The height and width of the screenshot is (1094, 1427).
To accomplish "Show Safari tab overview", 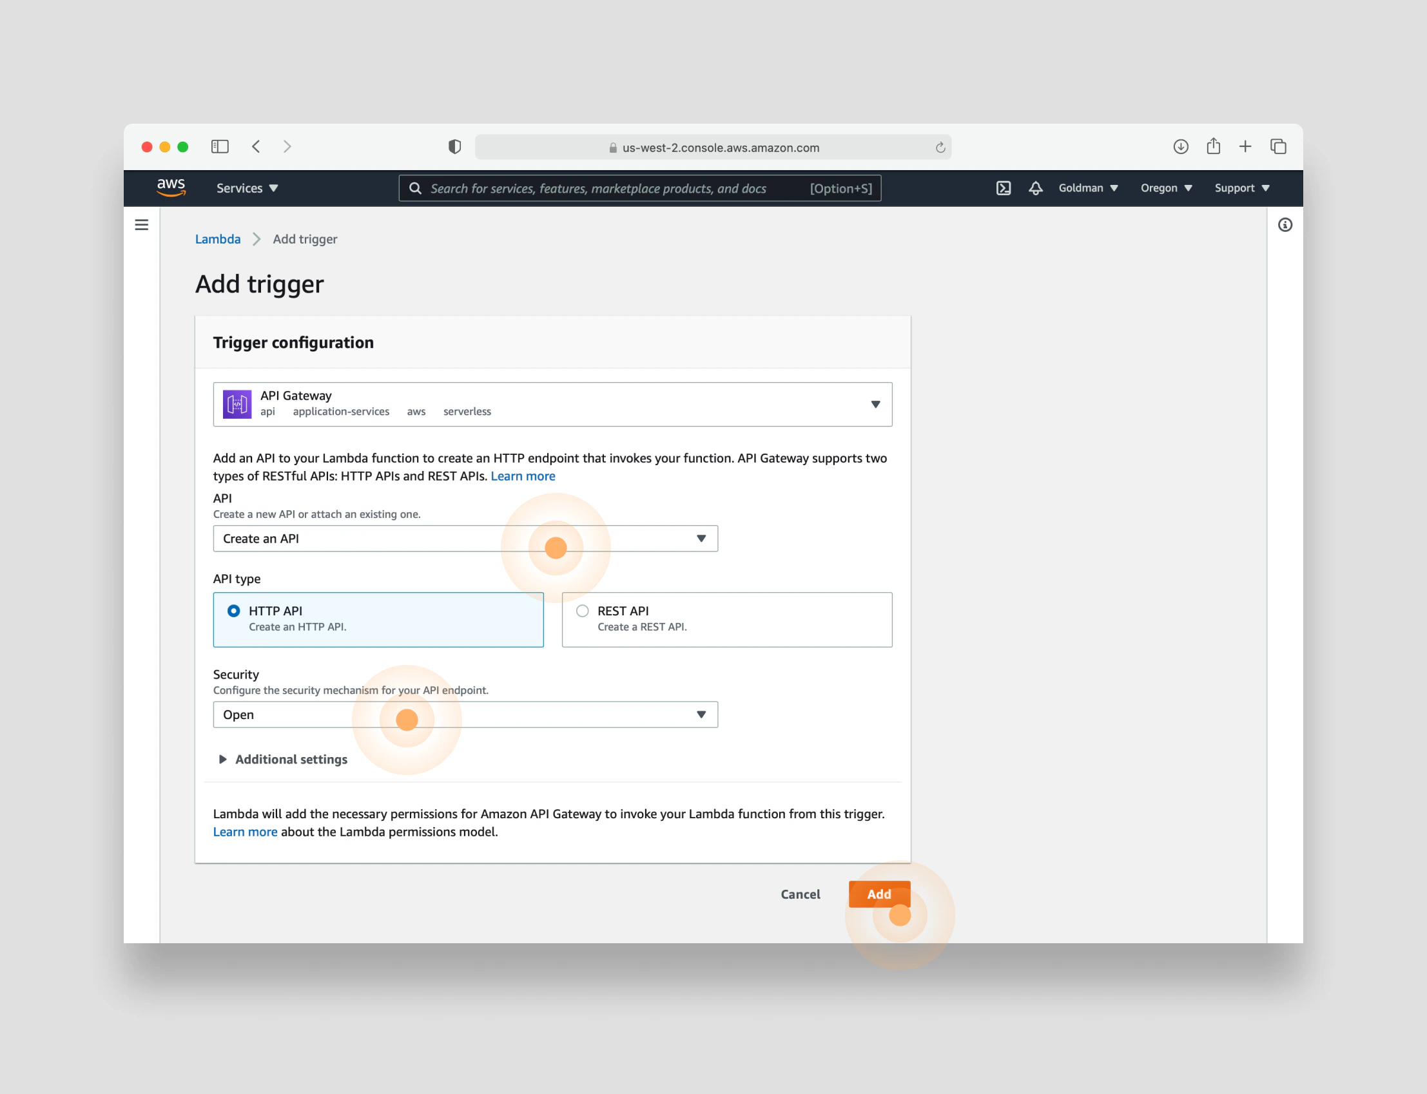I will coord(1279,146).
